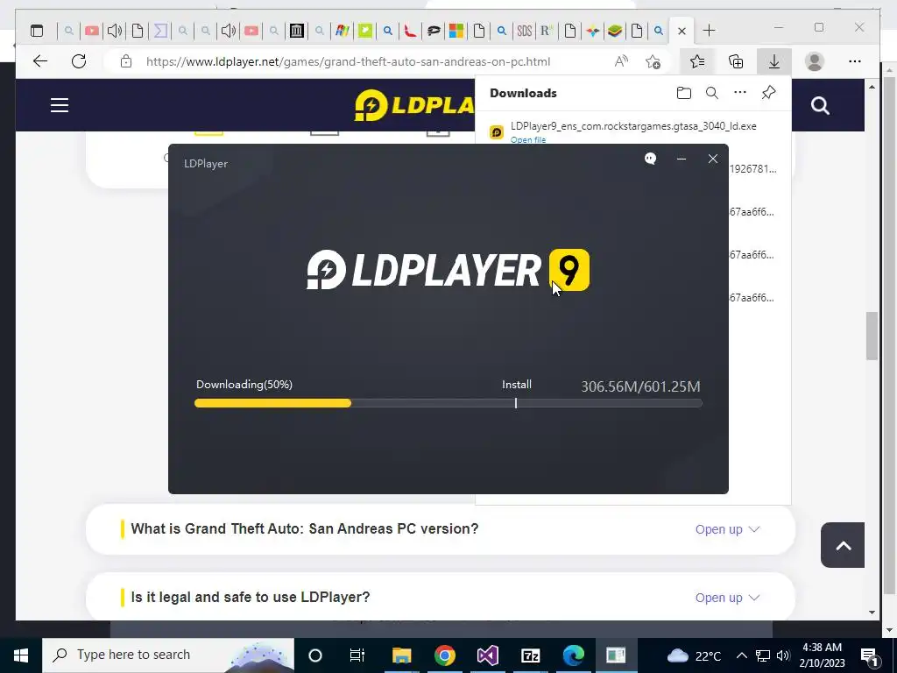Click the LDPlayer9_ens_com.rockstargames download file name
This screenshot has height=673, width=897.
[633, 126]
